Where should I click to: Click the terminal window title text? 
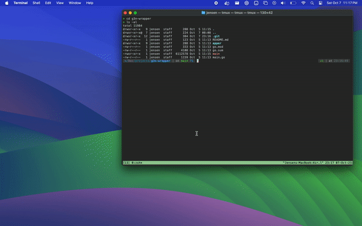[239, 13]
